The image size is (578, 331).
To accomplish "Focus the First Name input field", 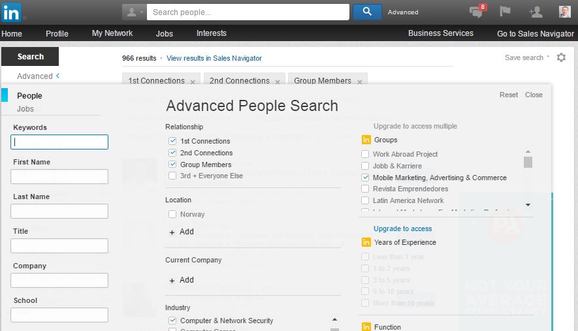I will point(59,176).
